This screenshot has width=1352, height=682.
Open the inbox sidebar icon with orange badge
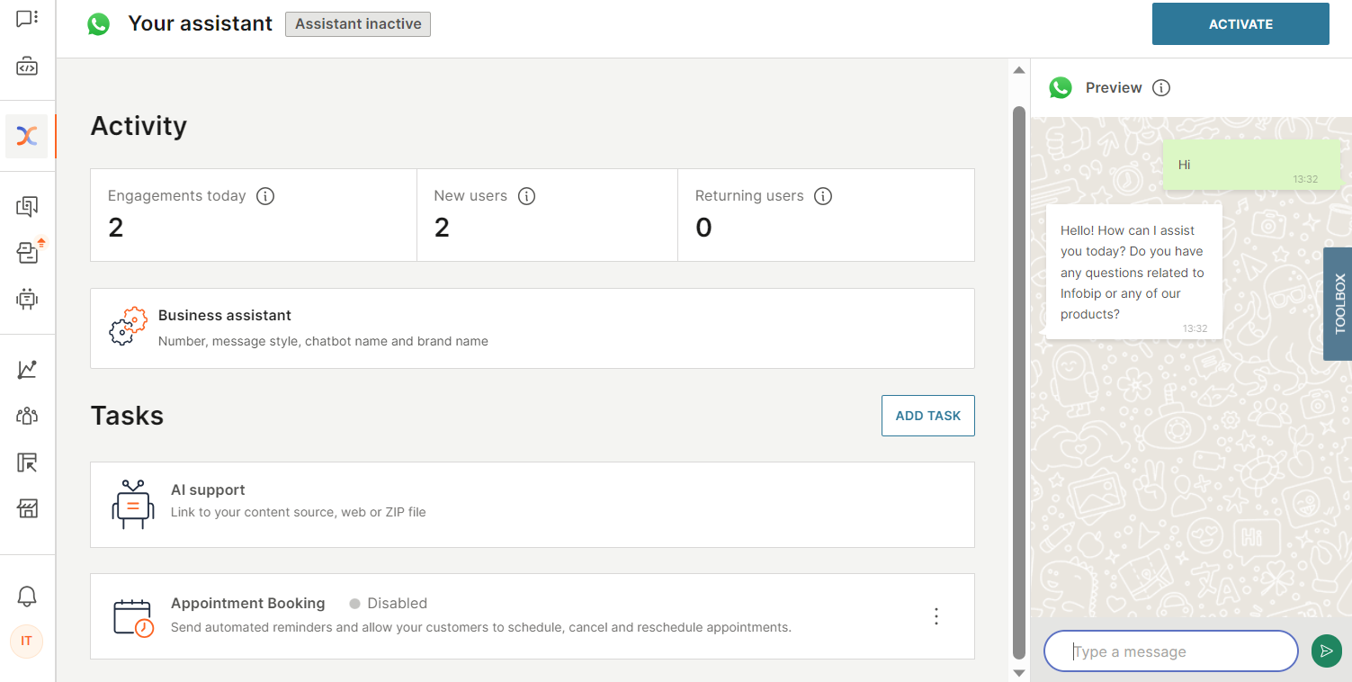(x=28, y=252)
